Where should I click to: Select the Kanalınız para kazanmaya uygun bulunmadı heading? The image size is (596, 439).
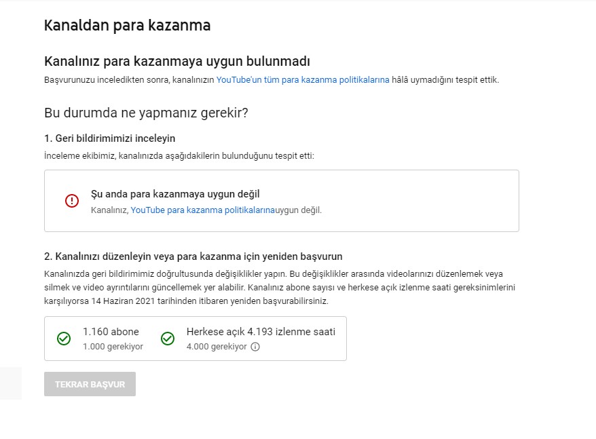(177, 61)
